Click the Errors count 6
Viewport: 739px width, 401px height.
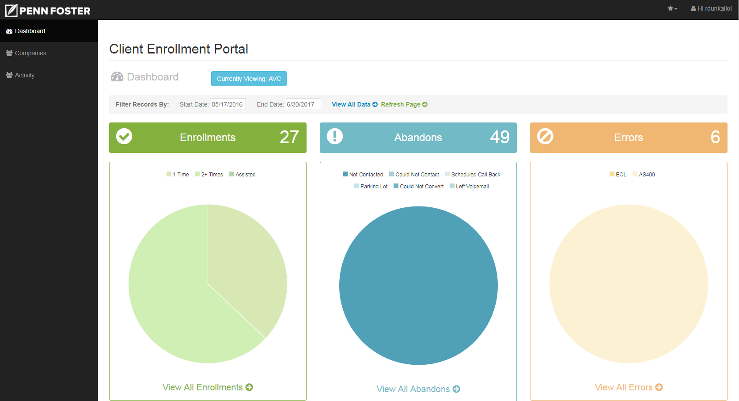tap(715, 137)
